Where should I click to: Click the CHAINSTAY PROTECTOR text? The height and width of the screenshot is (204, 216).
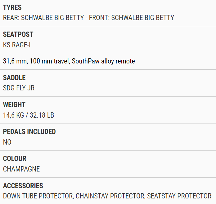[x=110, y=196]
